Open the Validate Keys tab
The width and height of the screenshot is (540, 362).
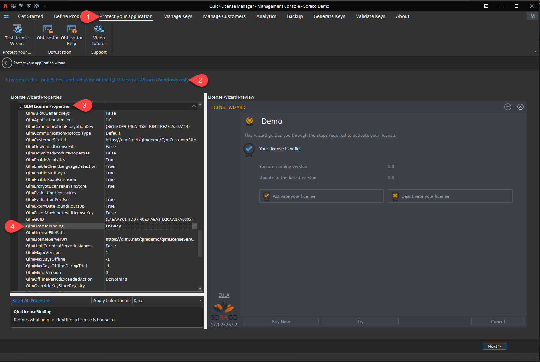click(x=370, y=16)
